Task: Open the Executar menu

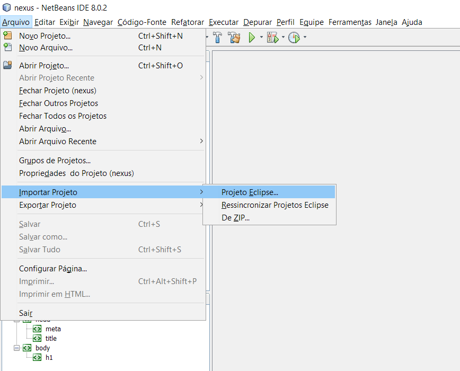Action: click(224, 22)
